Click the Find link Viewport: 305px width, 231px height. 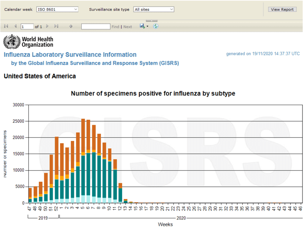[116, 27]
